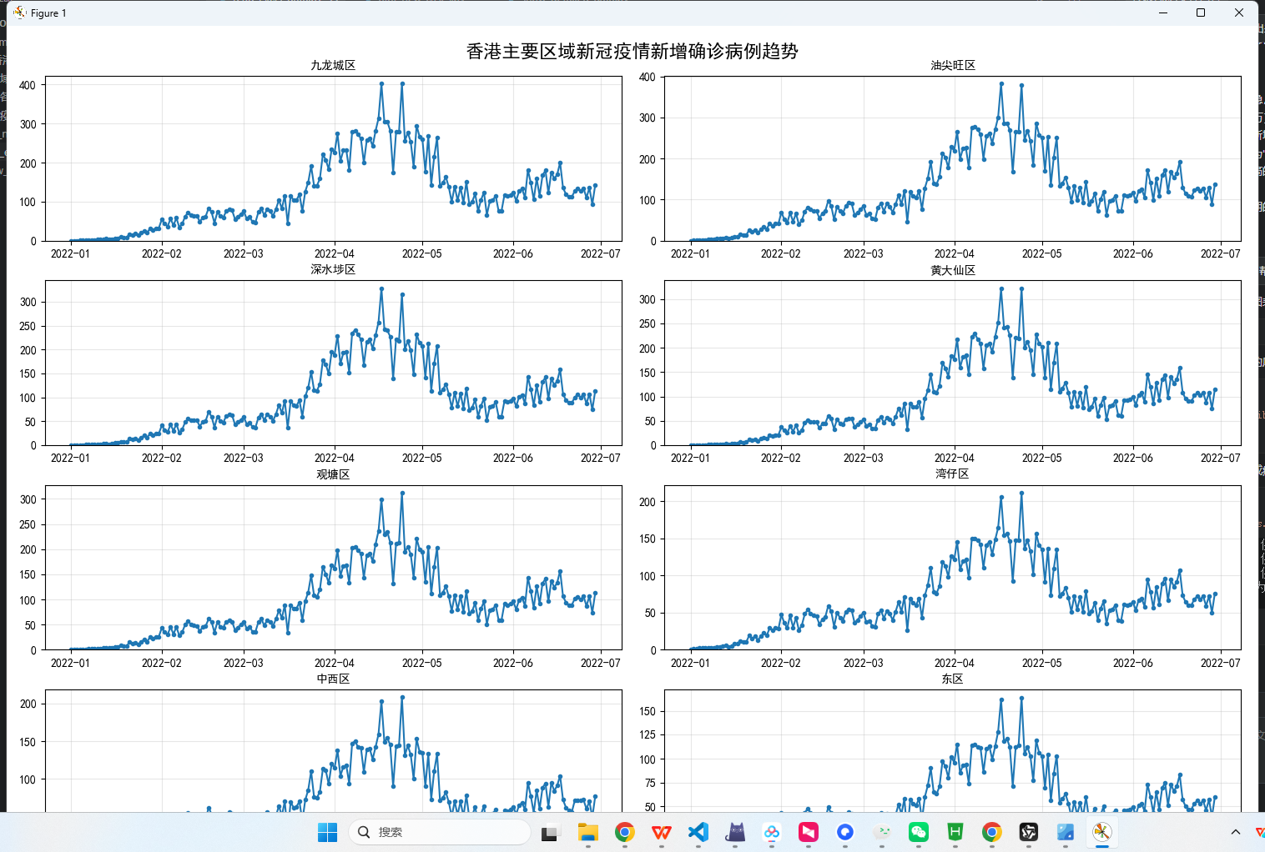The width and height of the screenshot is (1265, 852).
Task: Click the taskbar search box
Action: point(439,832)
